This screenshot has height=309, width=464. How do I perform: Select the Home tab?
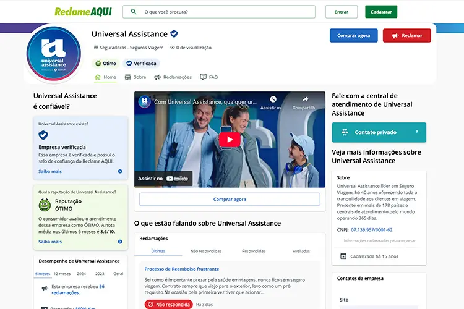[x=105, y=77]
